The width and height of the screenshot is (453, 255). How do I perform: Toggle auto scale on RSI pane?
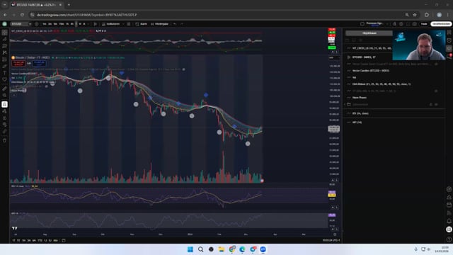pos(333,208)
